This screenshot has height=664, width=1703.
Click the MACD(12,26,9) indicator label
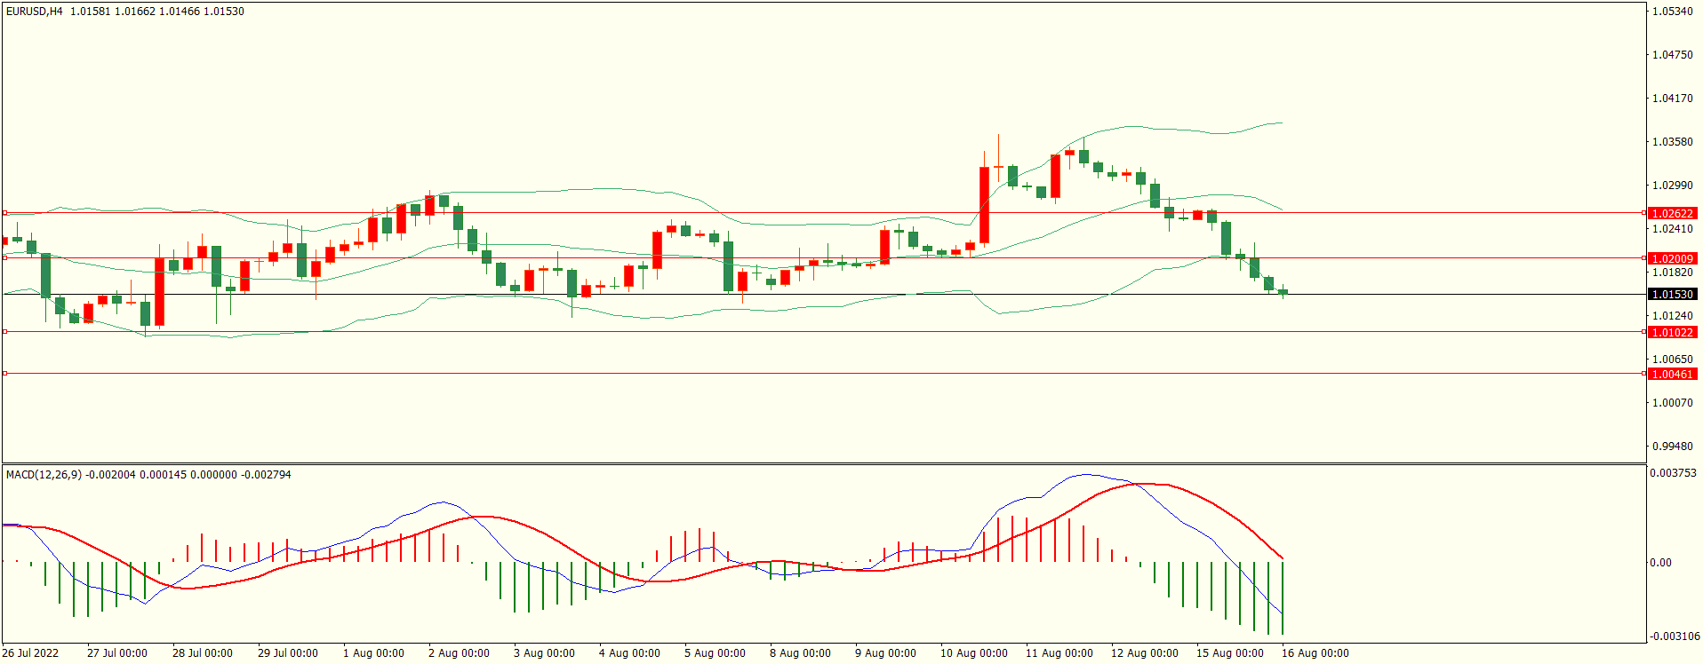click(44, 475)
